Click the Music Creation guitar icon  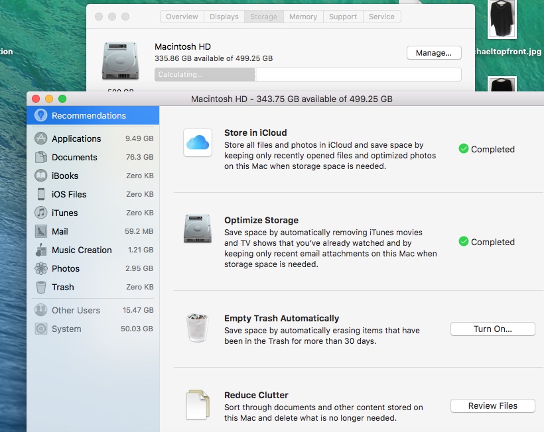[x=40, y=250]
